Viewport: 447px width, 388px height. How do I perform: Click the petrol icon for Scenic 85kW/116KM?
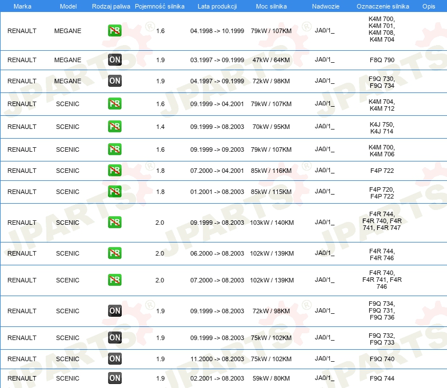tap(114, 171)
